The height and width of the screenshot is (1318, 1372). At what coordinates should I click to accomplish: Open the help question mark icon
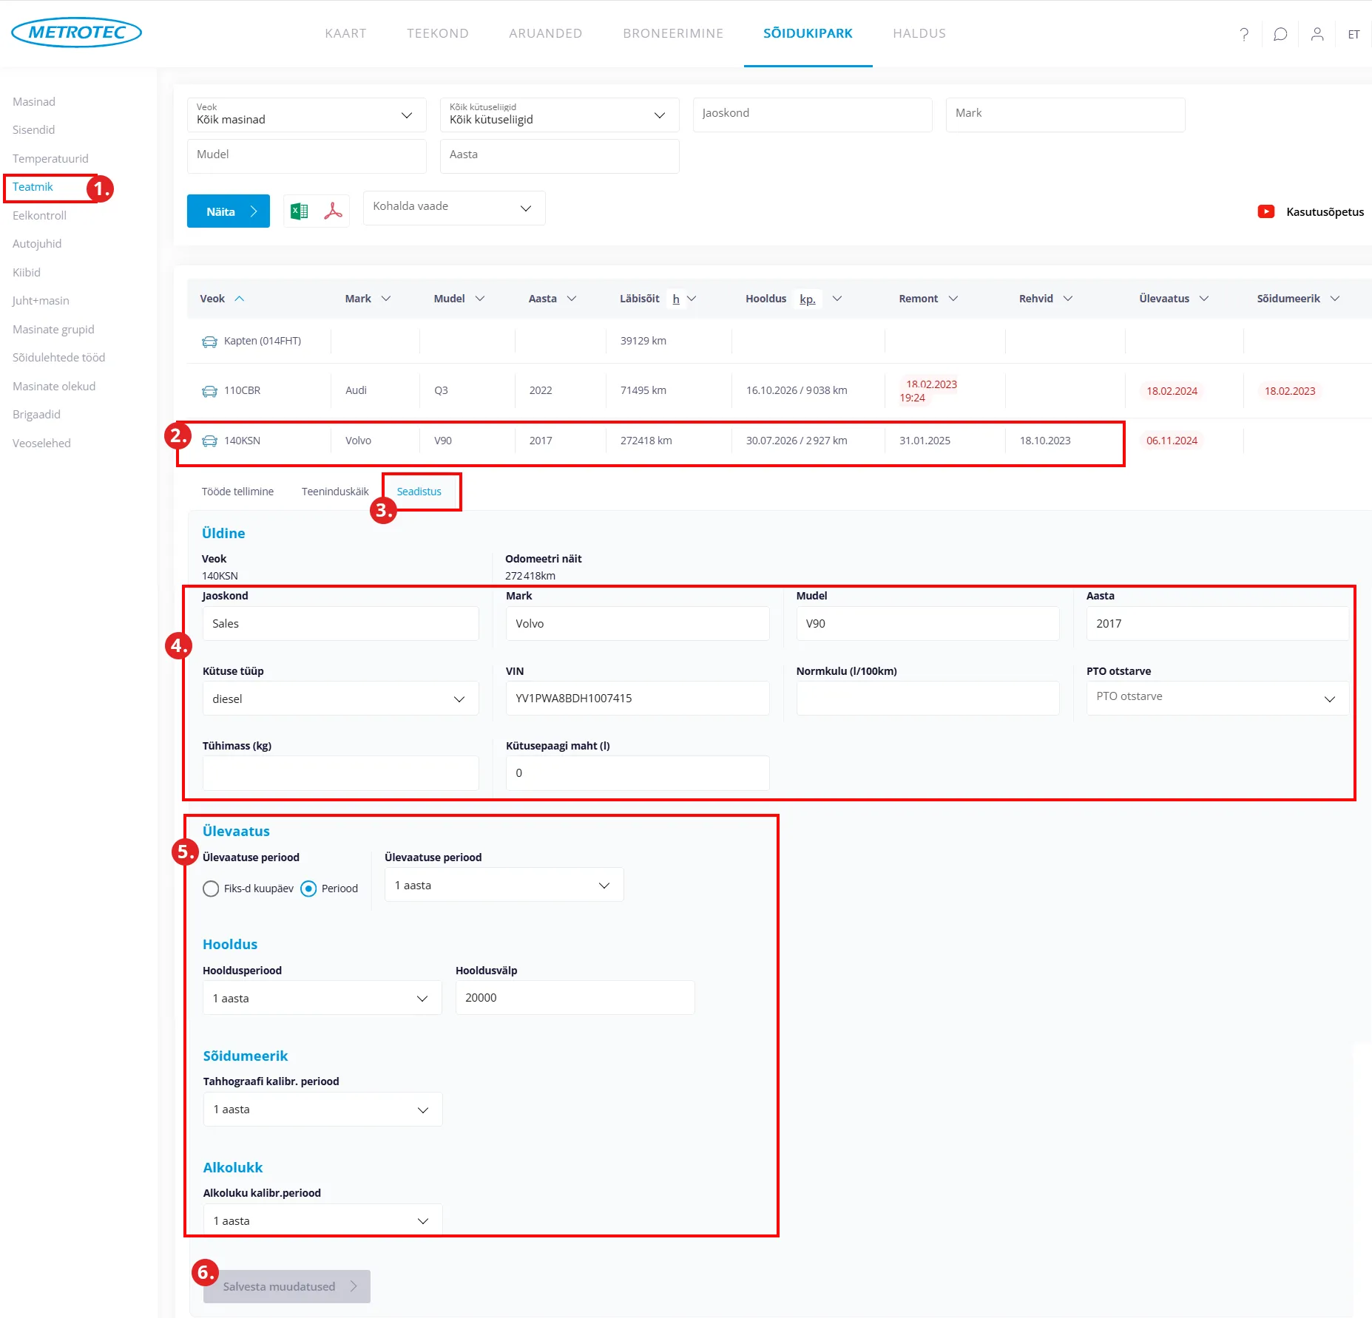pyautogui.click(x=1244, y=34)
